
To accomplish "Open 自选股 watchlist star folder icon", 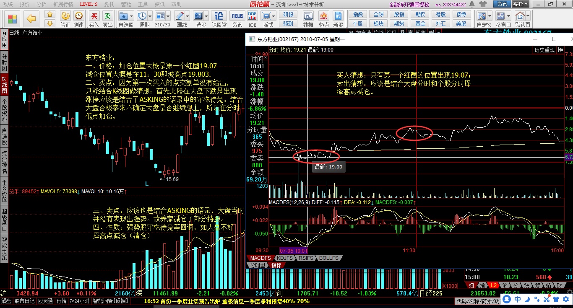I will tap(124, 16).
